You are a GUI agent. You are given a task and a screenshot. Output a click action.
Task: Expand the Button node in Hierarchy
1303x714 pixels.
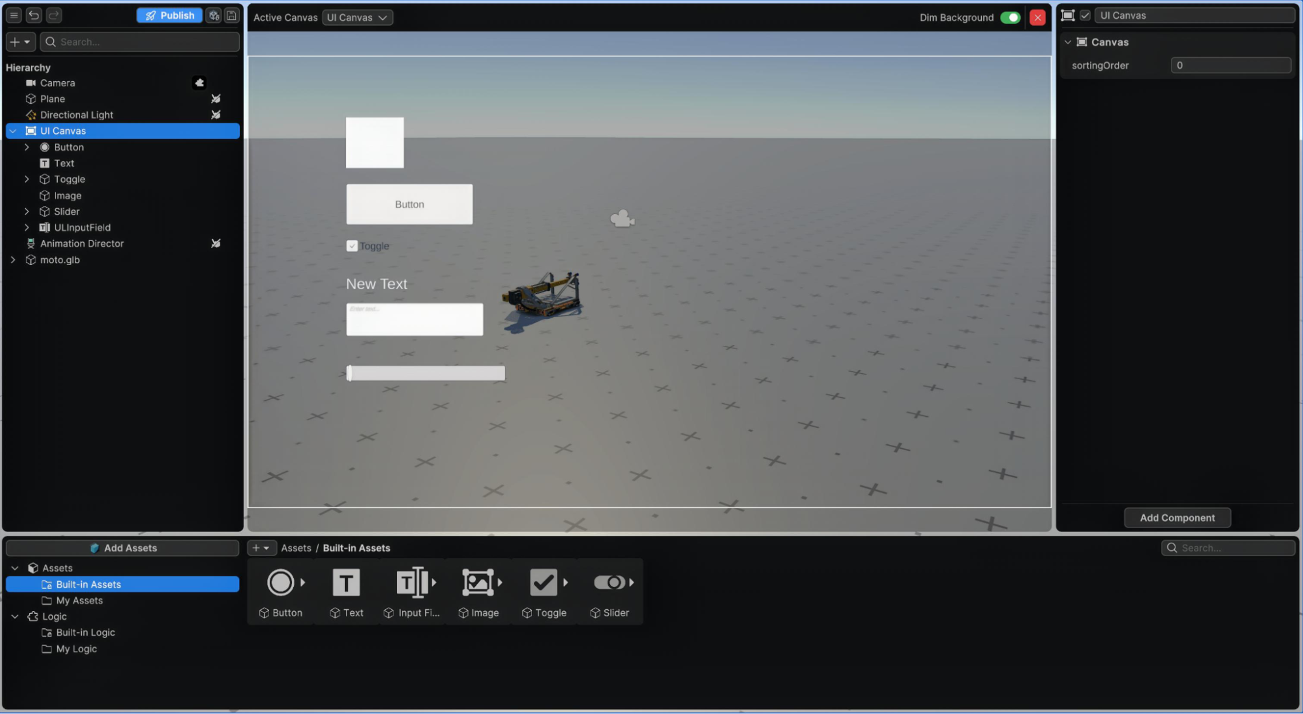[27, 147]
